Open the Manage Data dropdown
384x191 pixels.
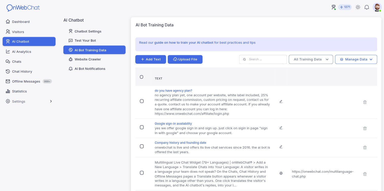pyautogui.click(x=356, y=59)
